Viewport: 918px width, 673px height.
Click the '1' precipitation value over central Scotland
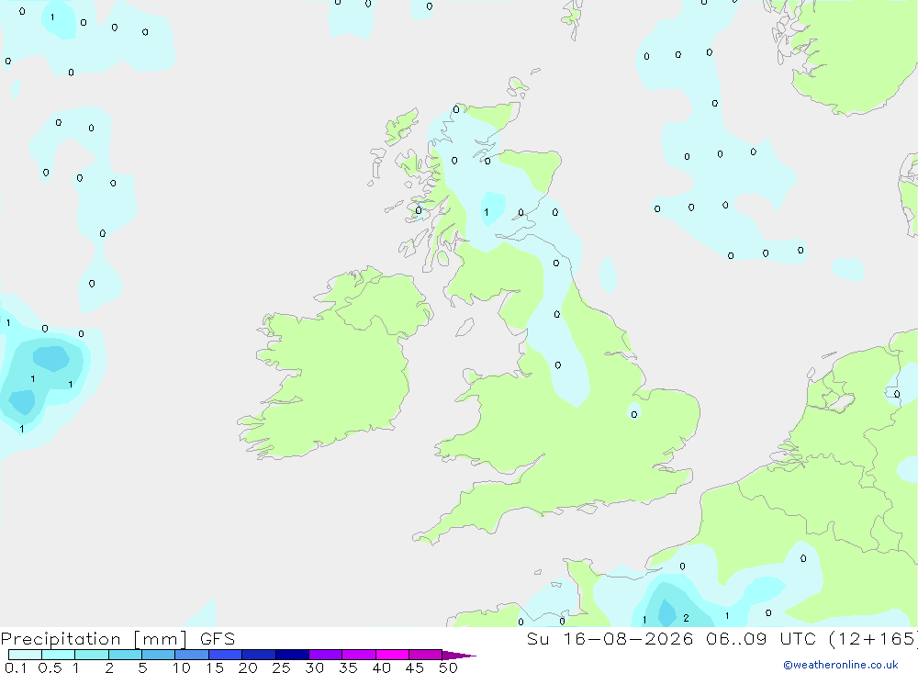pos(486,213)
